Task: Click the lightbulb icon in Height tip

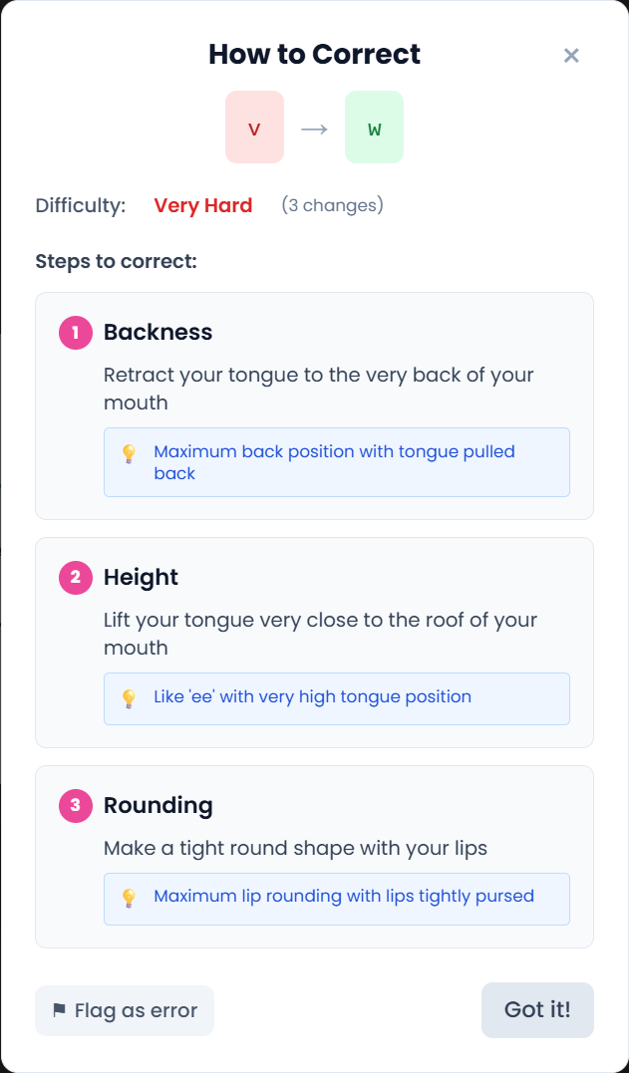Action: click(x=129, y=698)
